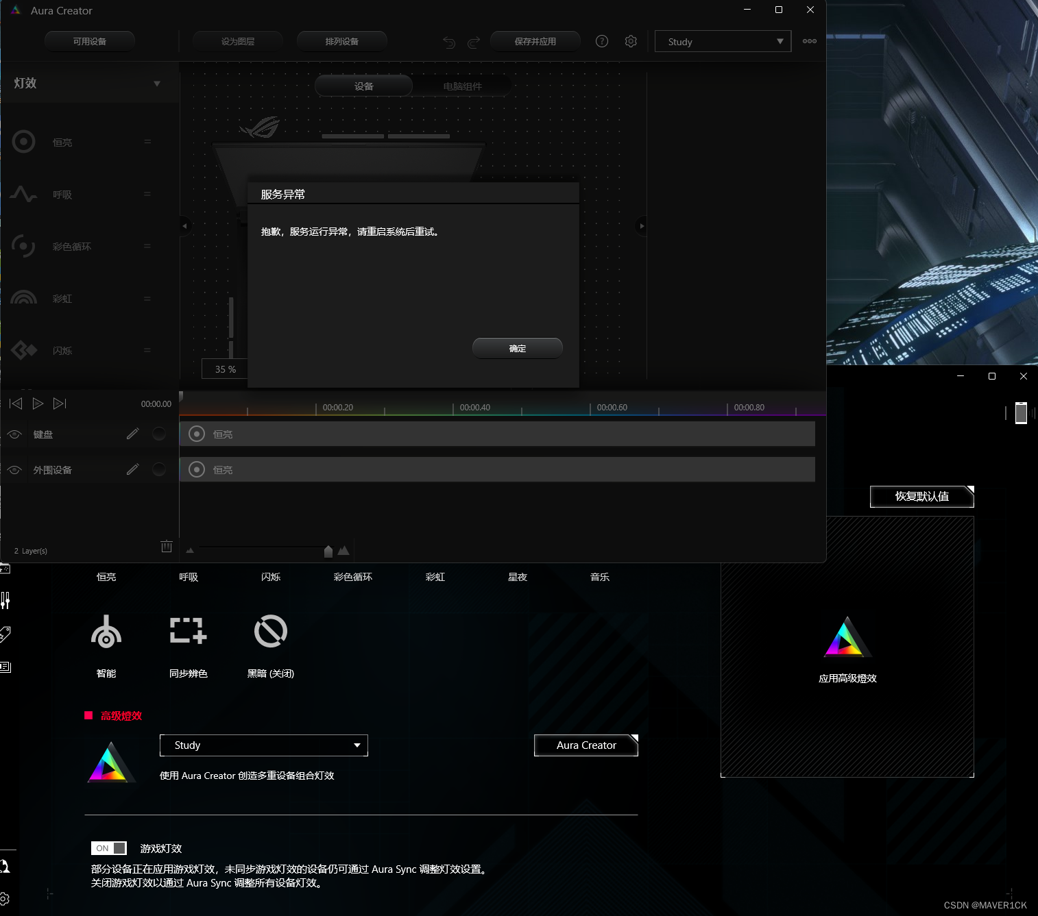The height and width of the screenshot is (916, 1038).
Task: Open the Study profile dropdown in Aura Creator
Action: [723, 41]
